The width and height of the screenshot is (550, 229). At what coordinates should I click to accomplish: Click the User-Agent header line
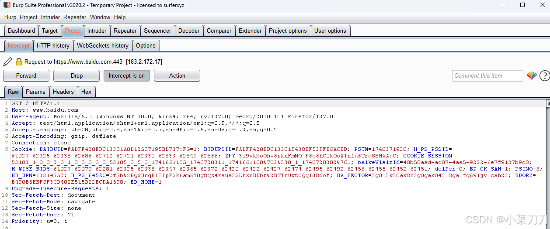coord(172,116)
